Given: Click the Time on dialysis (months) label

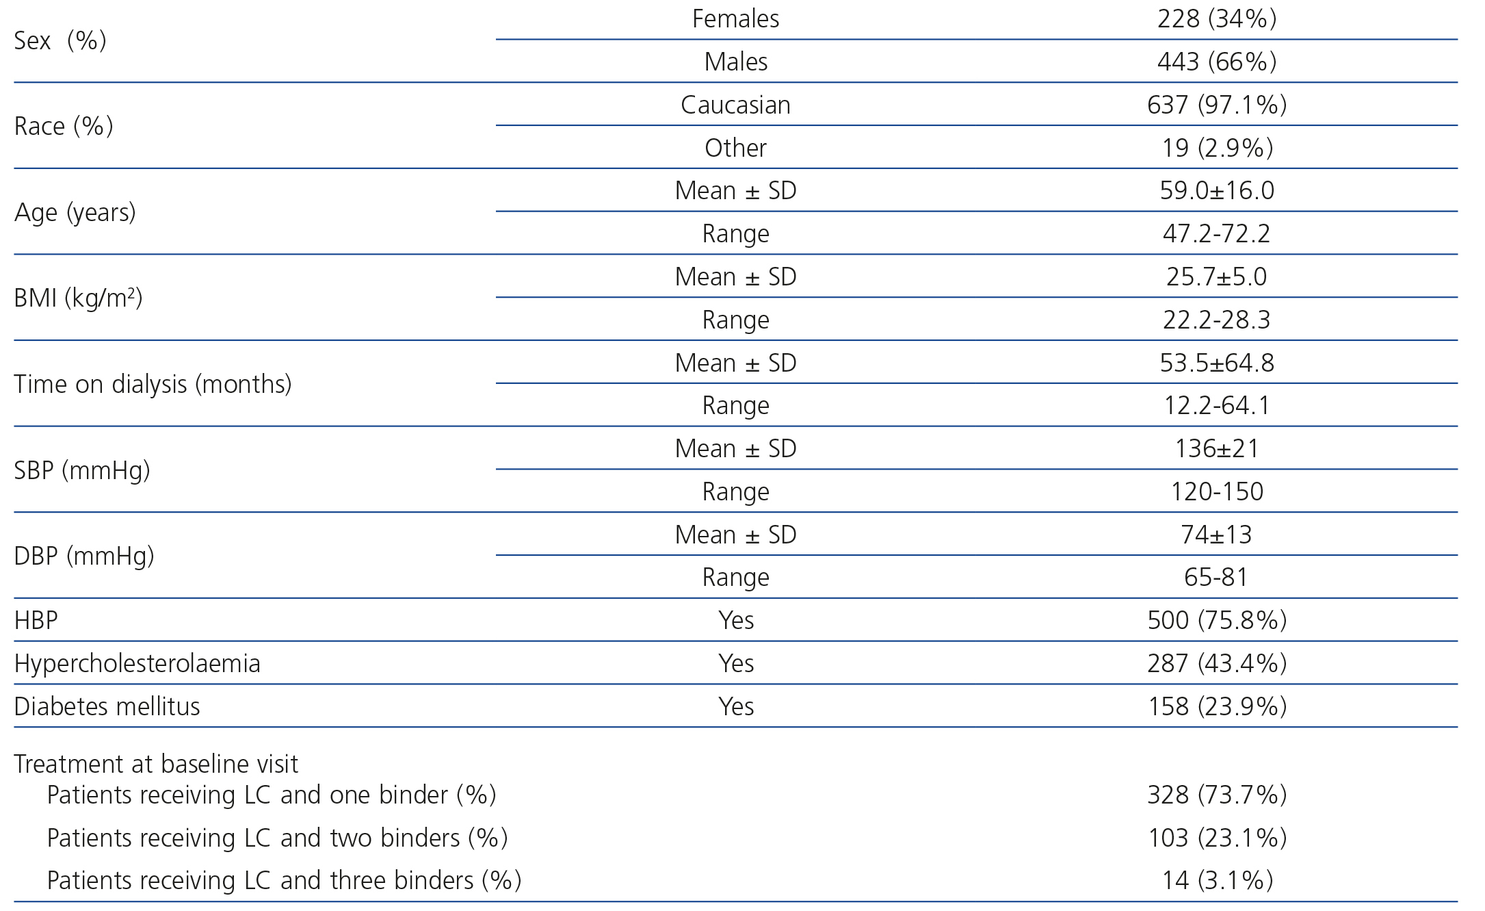Looking at the screenshot, I should point(153,385).
